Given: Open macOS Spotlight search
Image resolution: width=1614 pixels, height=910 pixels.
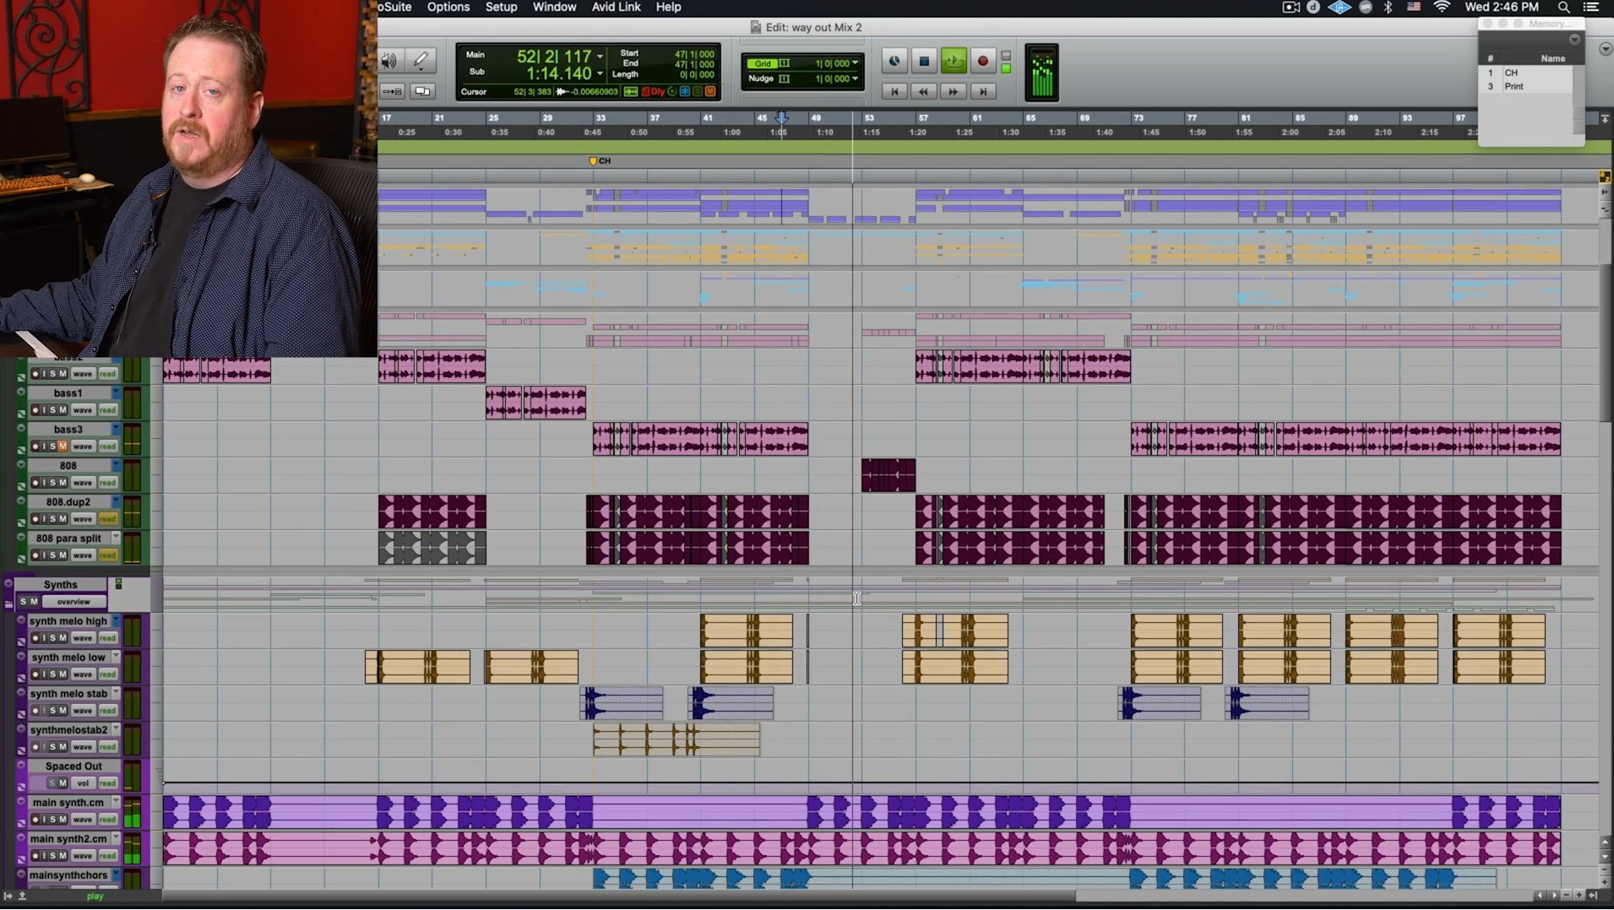Looking at the screenshot, I should pos(1563,7).
